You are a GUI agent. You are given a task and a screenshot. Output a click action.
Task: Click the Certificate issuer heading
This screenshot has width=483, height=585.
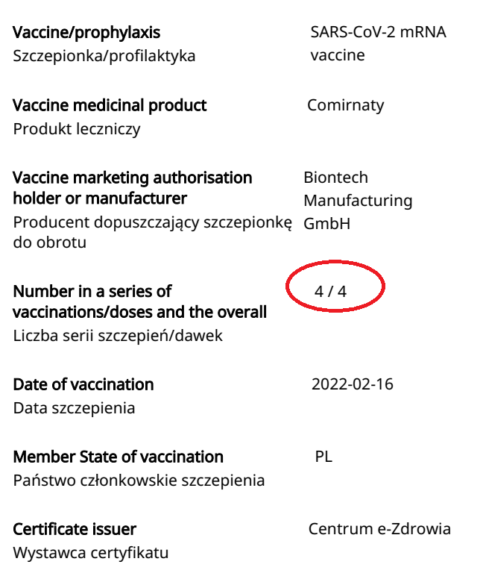point(75,529)
